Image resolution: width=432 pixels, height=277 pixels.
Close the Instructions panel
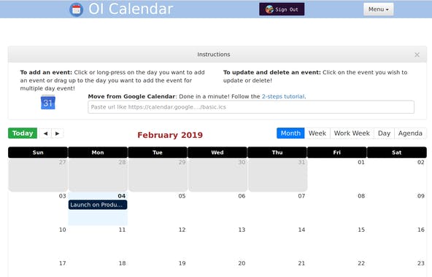417,55
